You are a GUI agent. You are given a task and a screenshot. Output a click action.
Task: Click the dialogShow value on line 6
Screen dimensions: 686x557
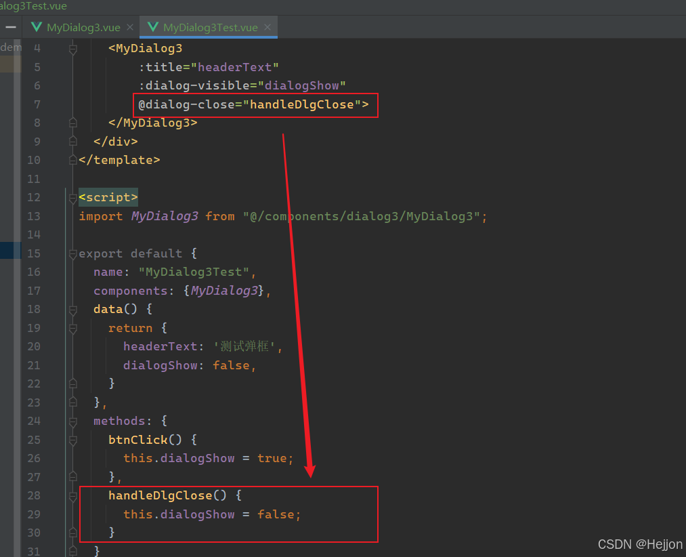click(x=301, y=85)
